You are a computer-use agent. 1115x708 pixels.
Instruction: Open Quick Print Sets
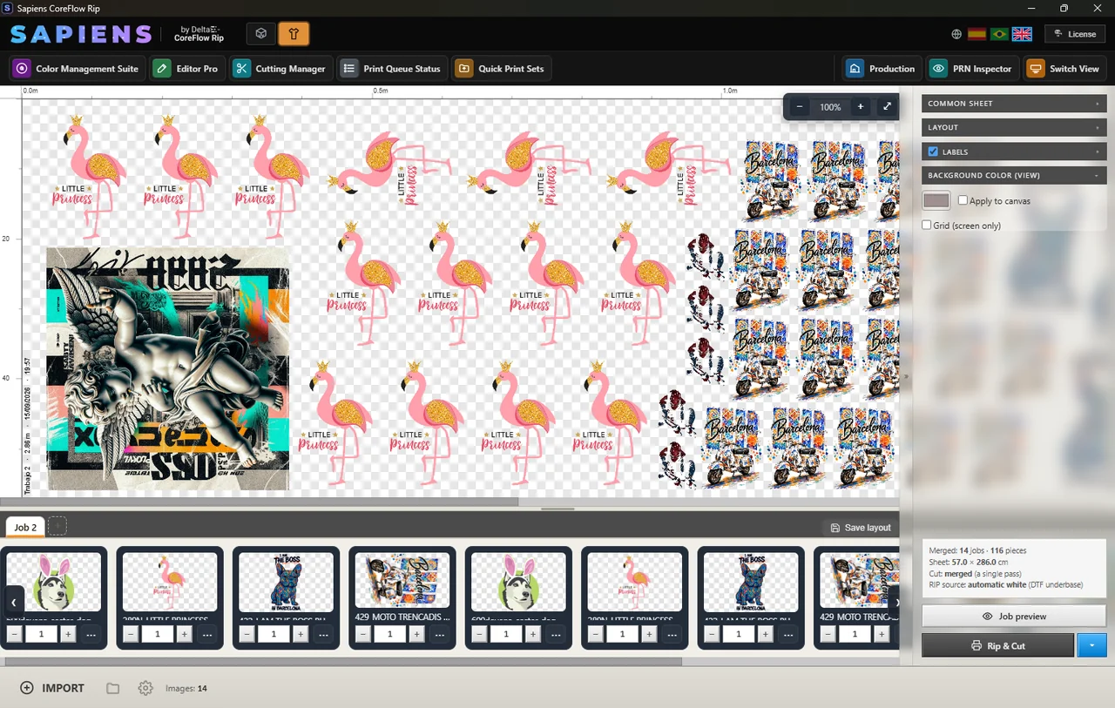[502, 69]
